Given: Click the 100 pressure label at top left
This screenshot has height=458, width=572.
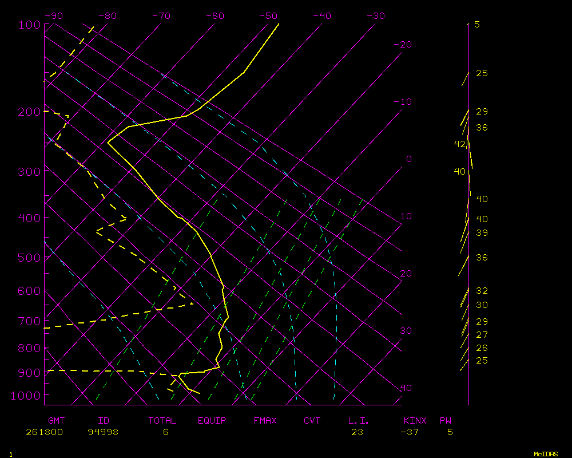Looking at the screenshot, I should point(28,24).
